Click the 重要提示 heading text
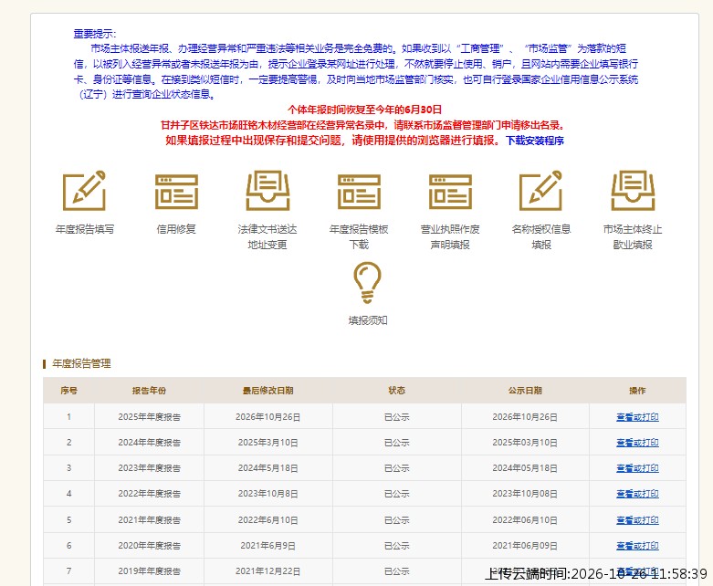Viewport: 713px width, 586px height. pyautogui.click(x=95, y=34)
